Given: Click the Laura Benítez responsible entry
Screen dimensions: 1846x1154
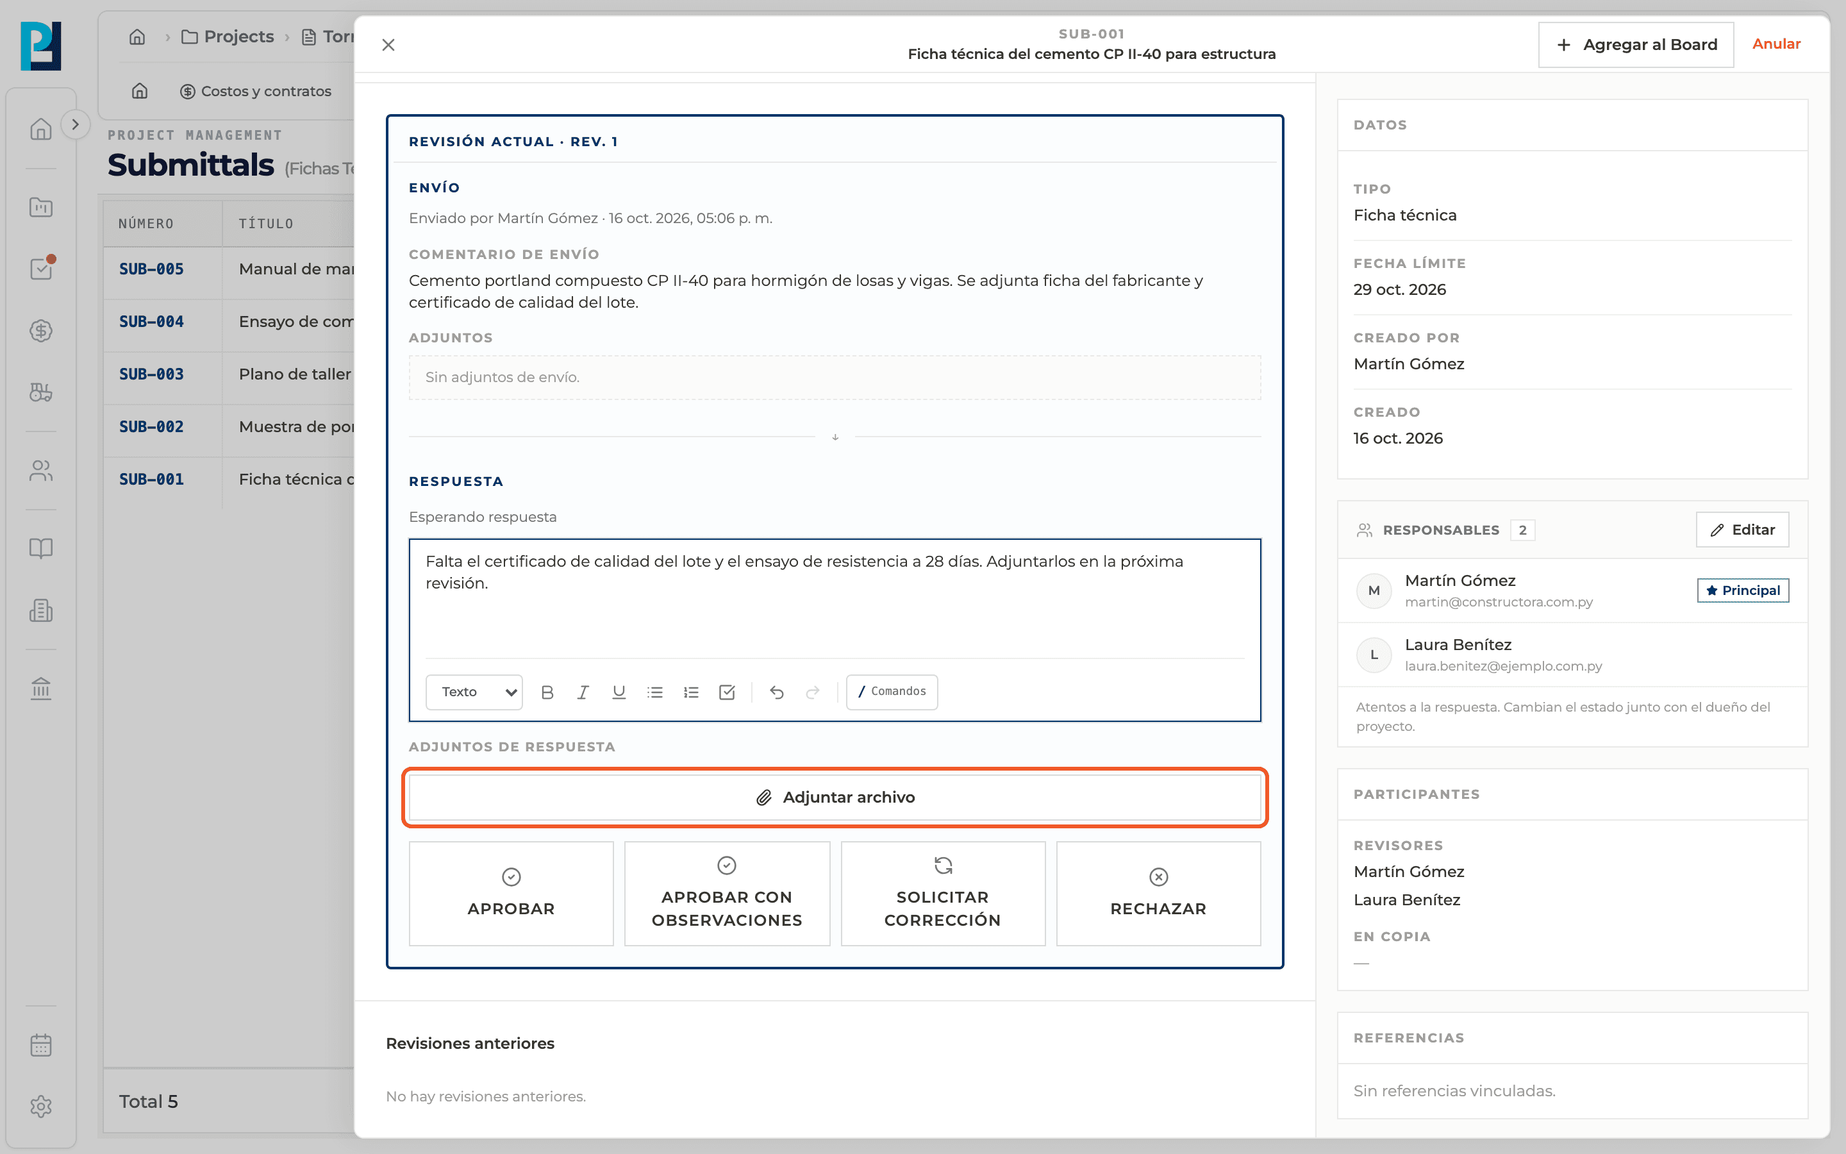Looking at the screenshot, I should (x=1572, y=655).
